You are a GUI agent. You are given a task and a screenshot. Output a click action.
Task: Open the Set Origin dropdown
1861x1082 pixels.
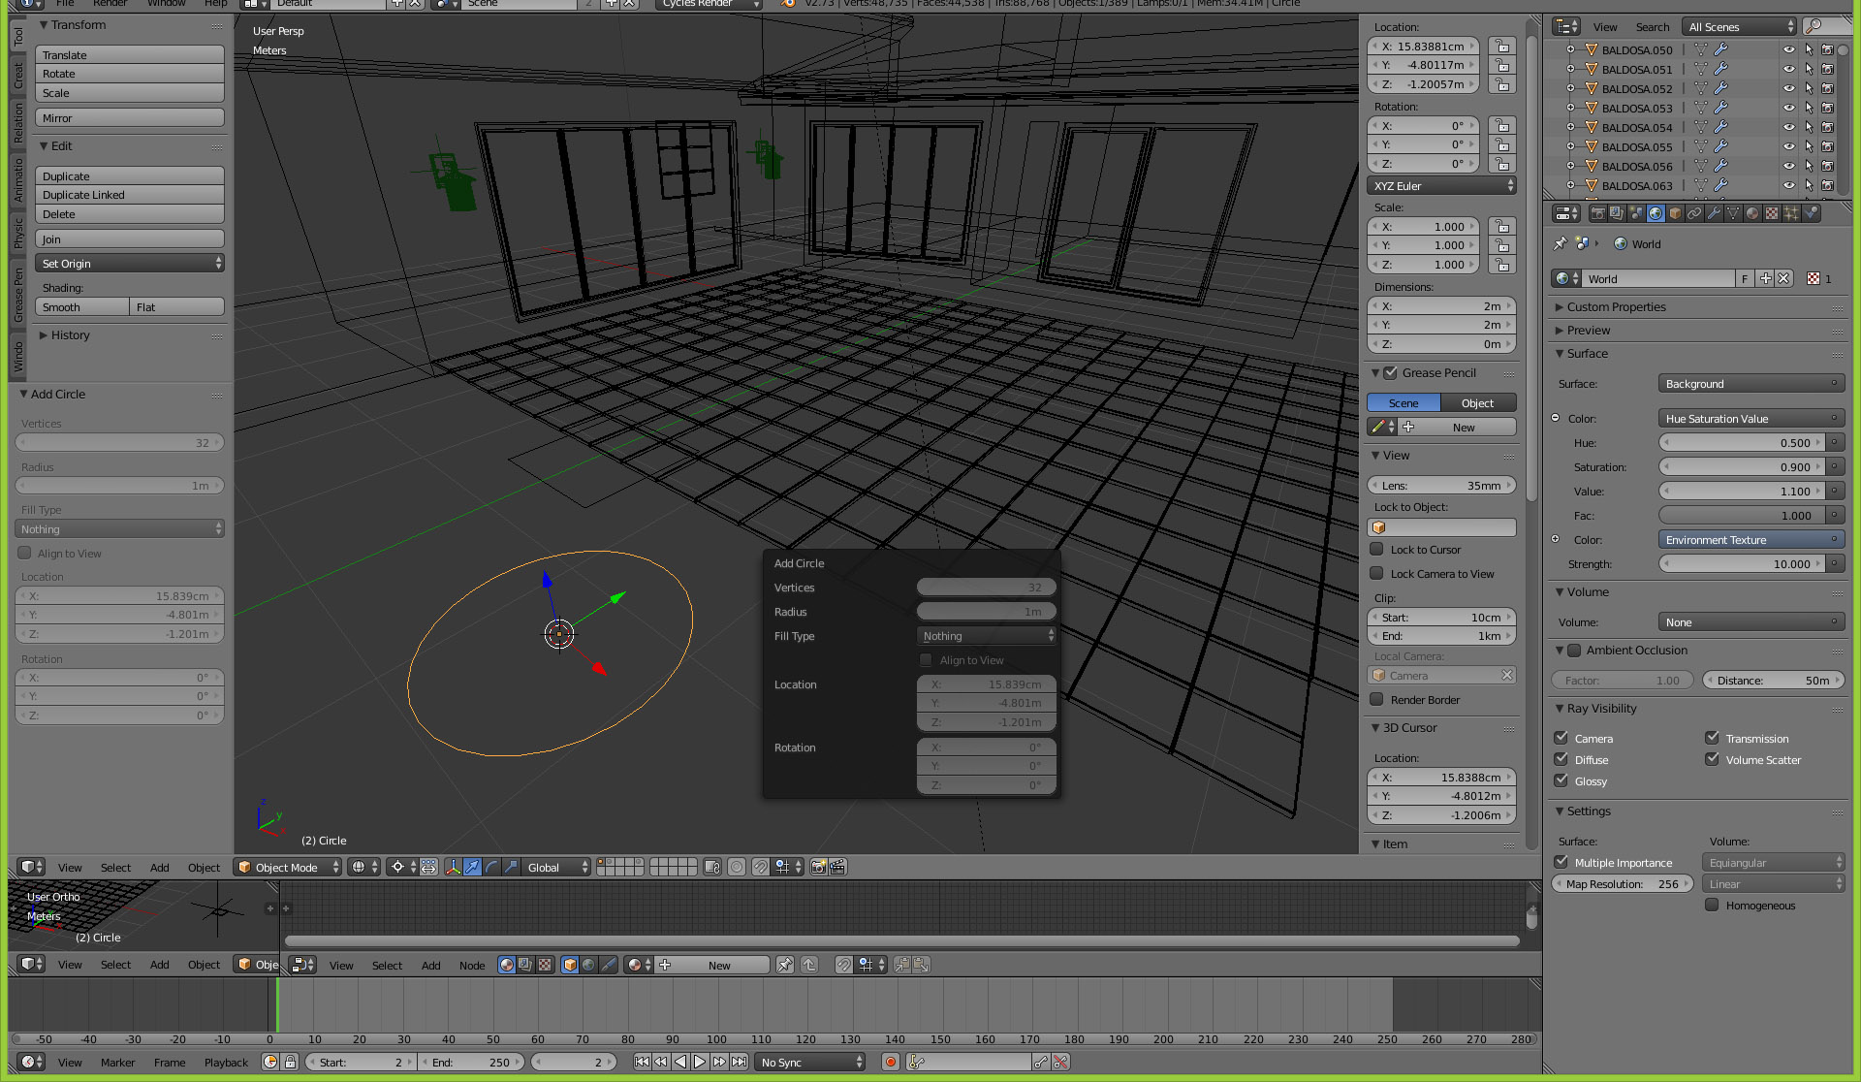pyautogui.click(x=129, y=264)
